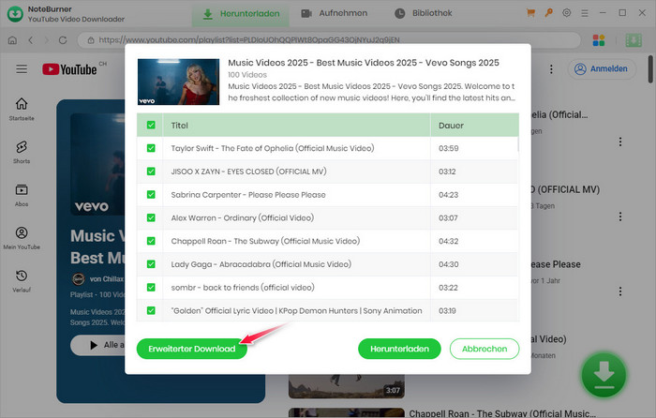Image resolution: width=656 pixels, height=418 pixels.
Task: Click the colorful apps grid icon
Action: tap(601, 41)
